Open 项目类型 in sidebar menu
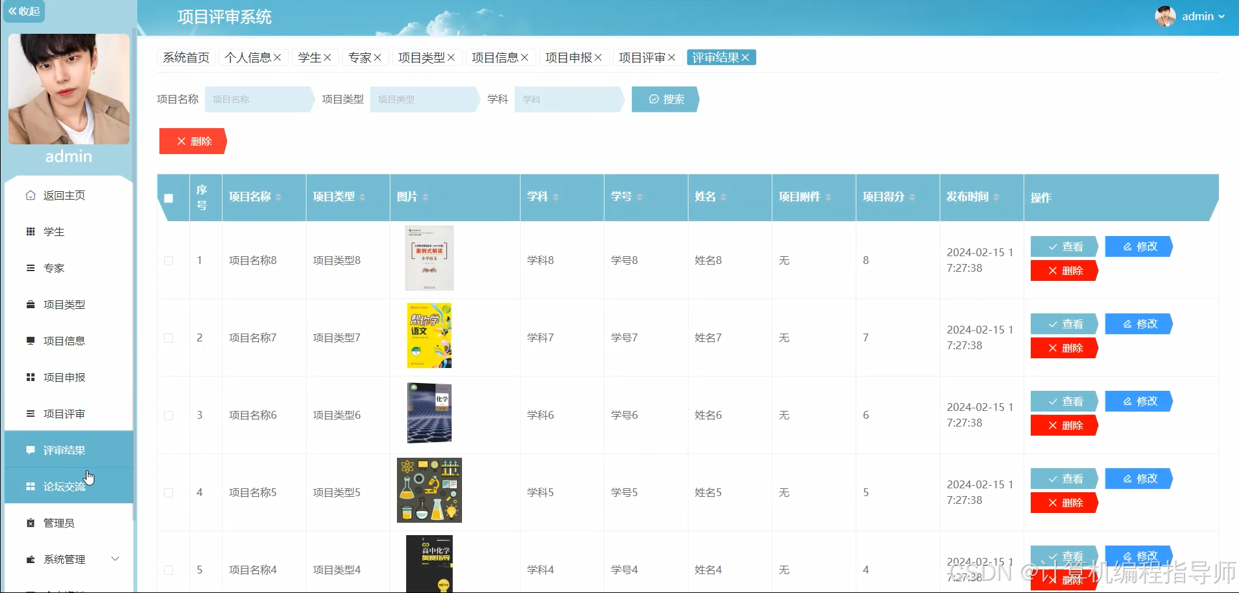The image size is (1239, 593). (68, 304)
